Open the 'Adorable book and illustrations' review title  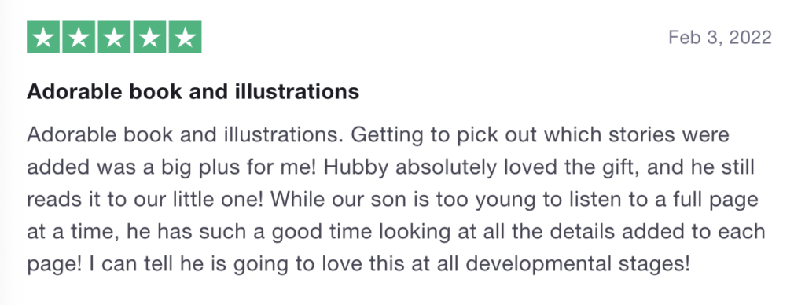point(193,92)
